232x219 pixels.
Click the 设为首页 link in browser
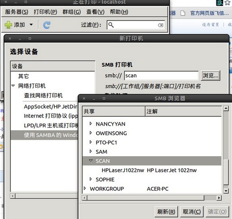click(211, 25)
